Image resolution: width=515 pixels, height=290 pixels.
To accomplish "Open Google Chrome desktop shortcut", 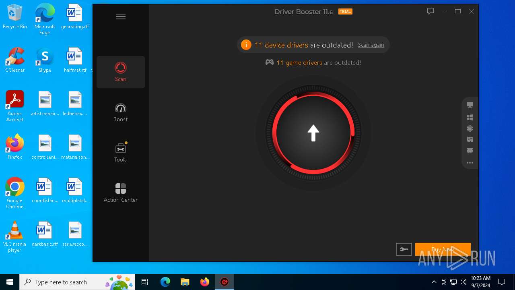I will click(15, 193).
